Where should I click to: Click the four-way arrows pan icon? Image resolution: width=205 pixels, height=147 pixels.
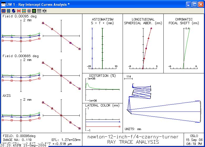click(44, 11)
